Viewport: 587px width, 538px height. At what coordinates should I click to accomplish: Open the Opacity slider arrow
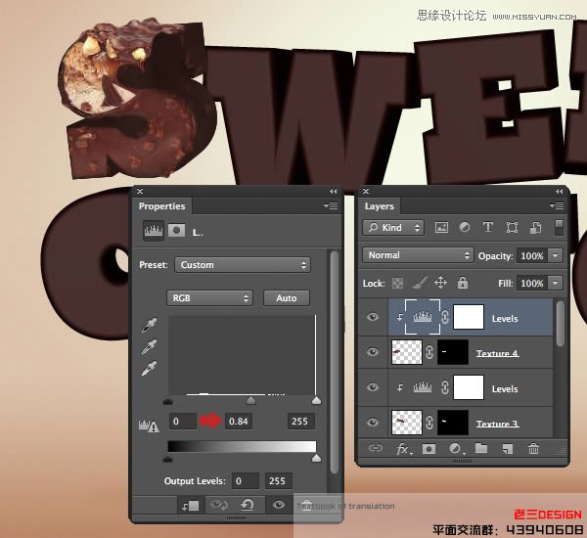tap(555, 255)
